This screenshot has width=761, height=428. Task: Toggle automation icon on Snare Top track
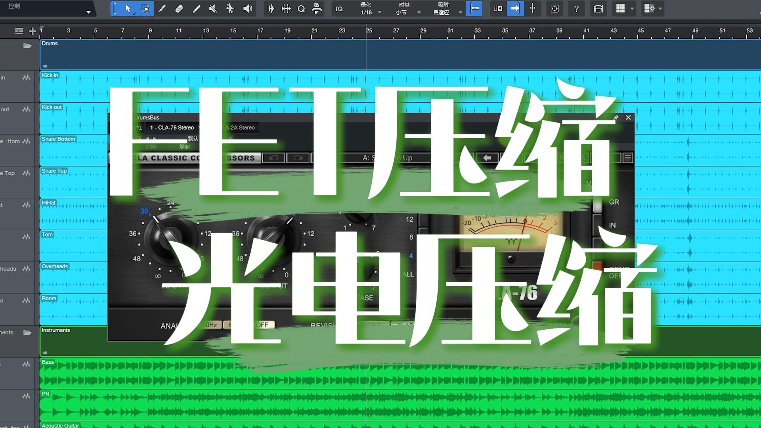point(26,173)
